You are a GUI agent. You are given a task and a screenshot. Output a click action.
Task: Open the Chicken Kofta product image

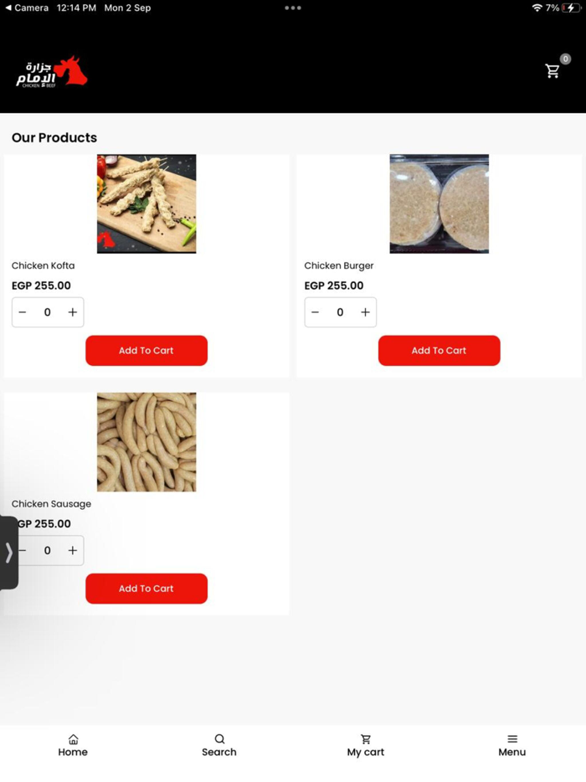[x=146, y=204]
